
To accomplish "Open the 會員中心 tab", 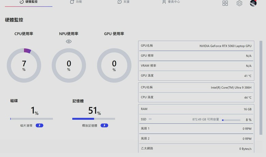I will pos(171,2).
